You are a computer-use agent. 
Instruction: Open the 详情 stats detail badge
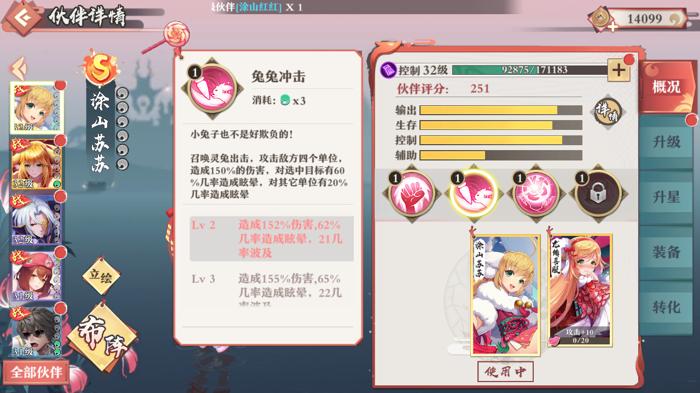point(608,112)
